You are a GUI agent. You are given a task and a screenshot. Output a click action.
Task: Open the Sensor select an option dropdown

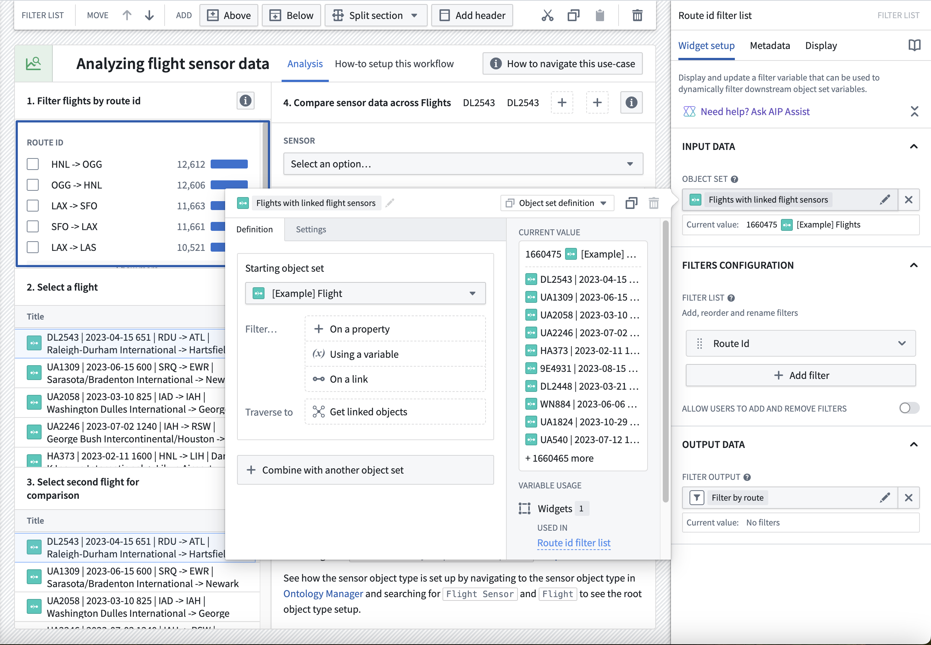click(463, 164)
